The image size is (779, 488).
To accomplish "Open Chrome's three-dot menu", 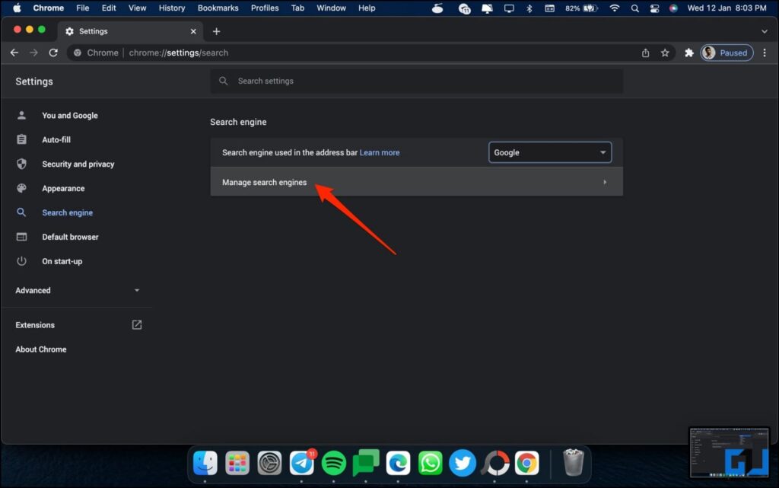I will tap(765, 53).
